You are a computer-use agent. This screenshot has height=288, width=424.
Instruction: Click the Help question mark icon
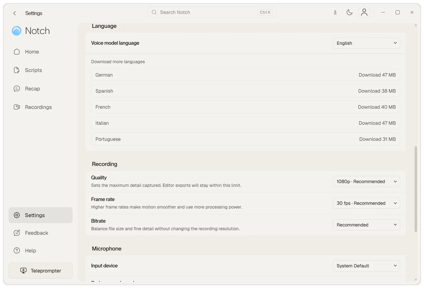(x=17, y=250)
